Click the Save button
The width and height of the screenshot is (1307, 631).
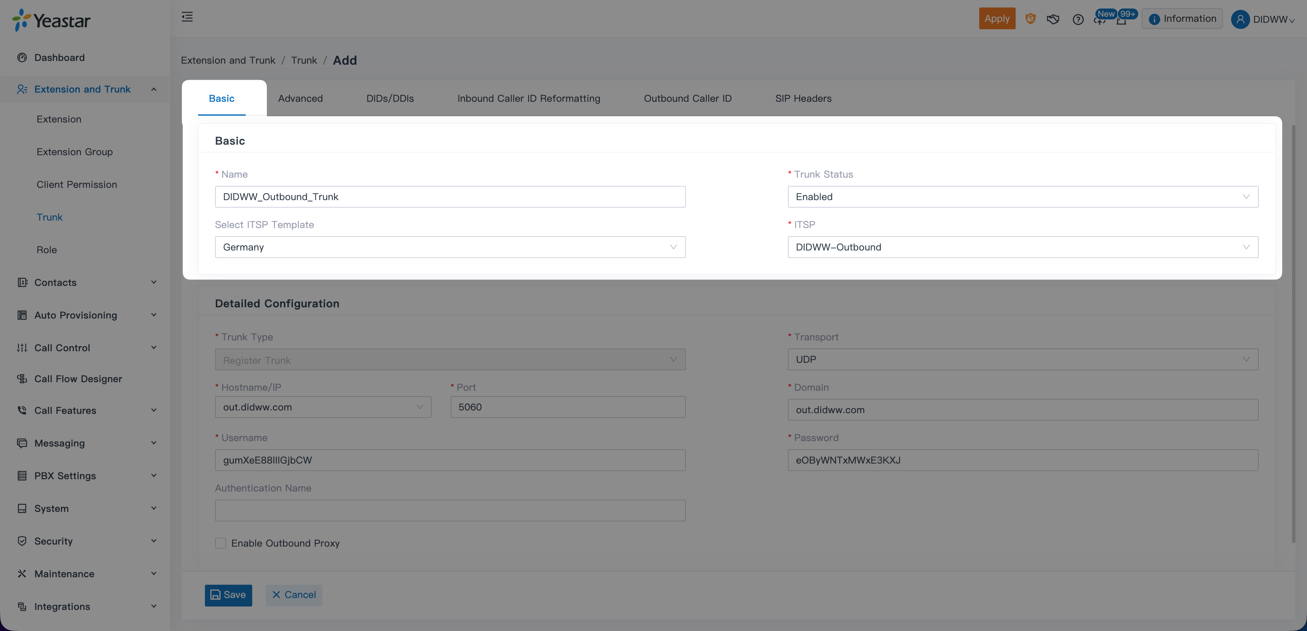tap(228, 595)
